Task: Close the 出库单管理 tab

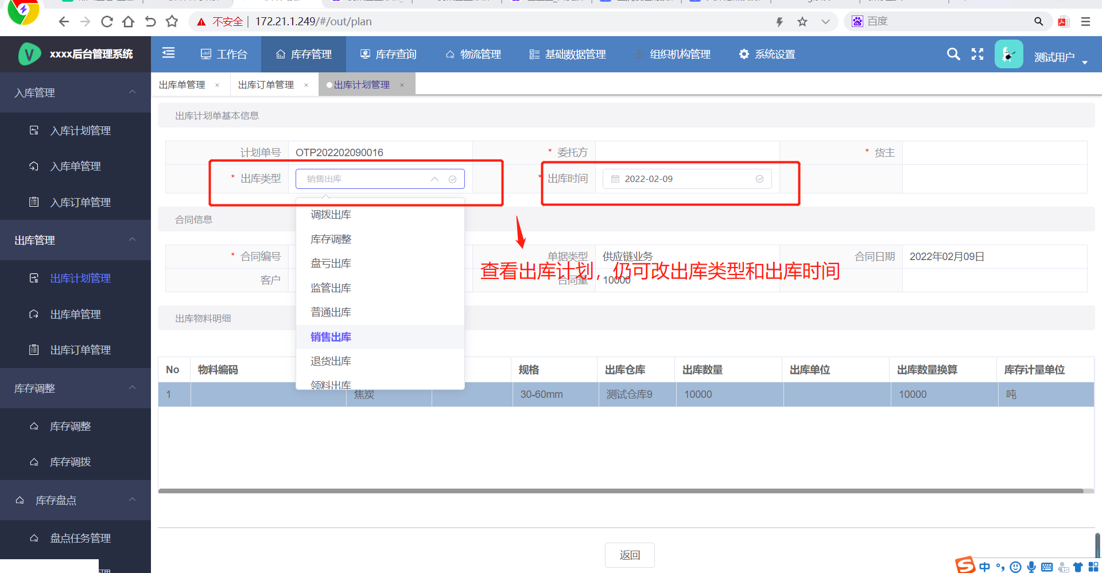Action: (x=217, y=85)
